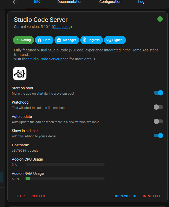Enable the Watchdog toggle

(x=158, y=107)
